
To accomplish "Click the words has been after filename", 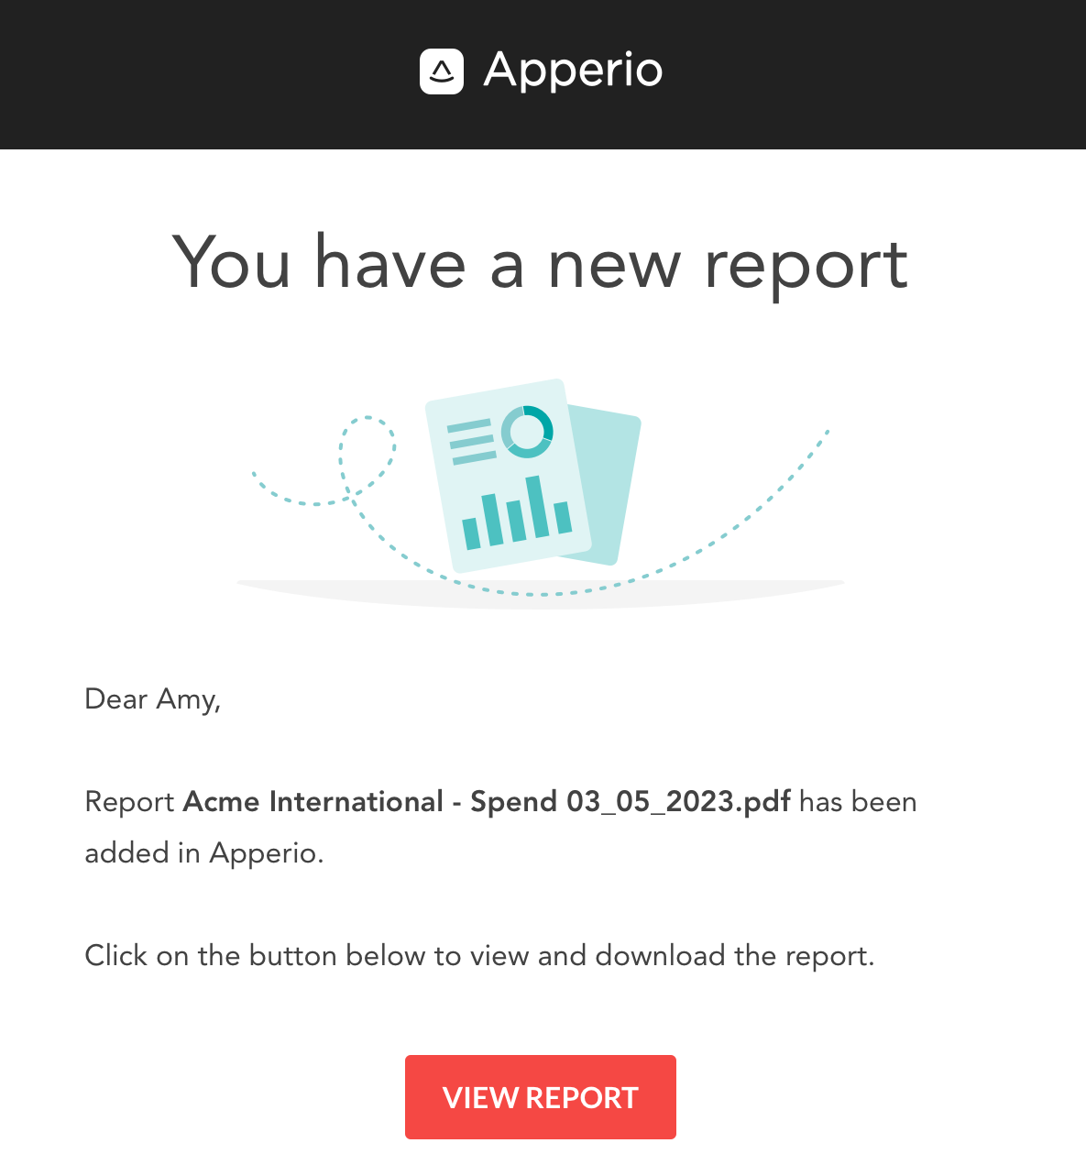I will coord(858,802).
